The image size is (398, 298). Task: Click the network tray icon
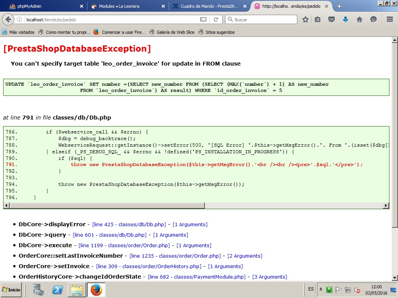[x=348, y=289]
